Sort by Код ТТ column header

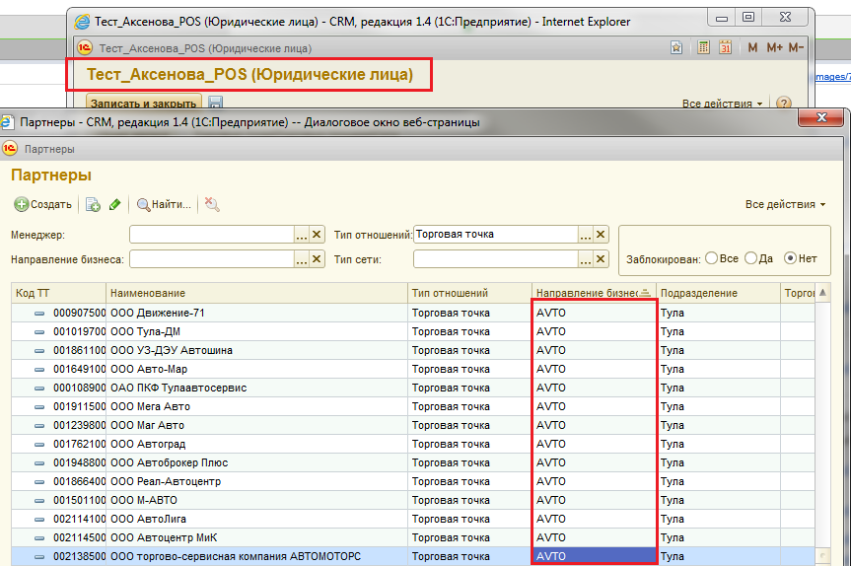tap(58, 293)
